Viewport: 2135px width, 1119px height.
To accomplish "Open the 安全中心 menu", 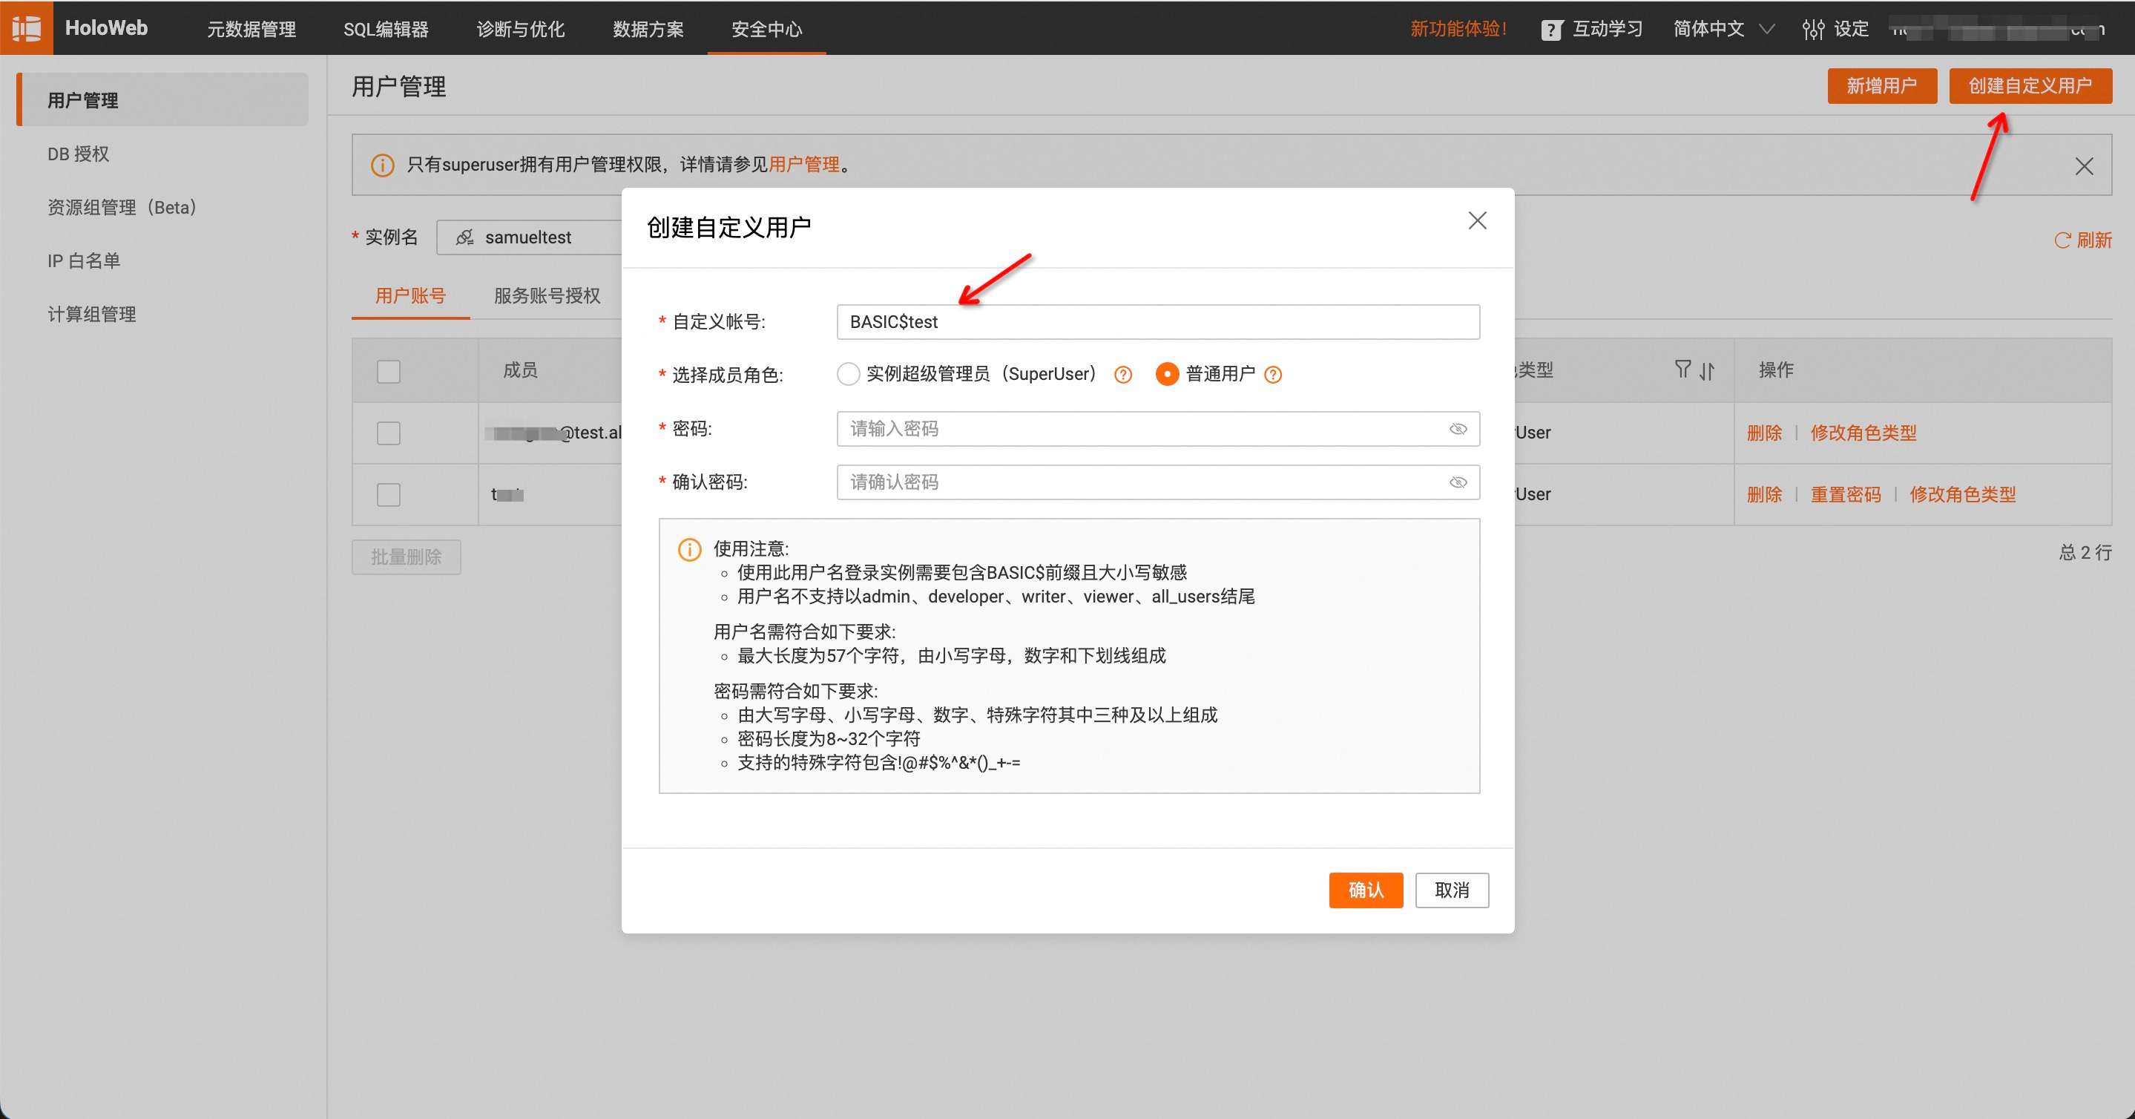I will coord(766,29).
